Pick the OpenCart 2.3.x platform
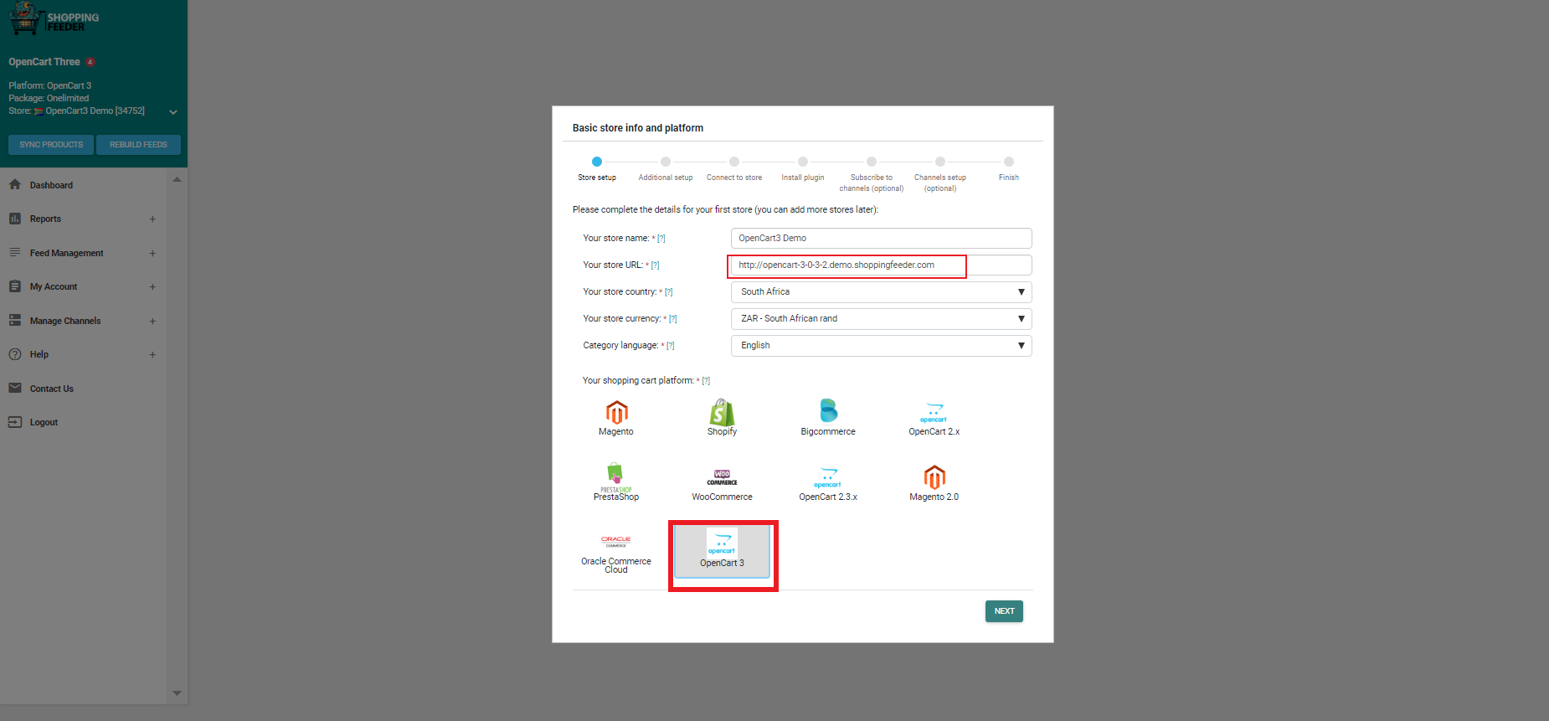Image resolution: width=1549 pixels, height=721 pixels. tap(828, 485)
